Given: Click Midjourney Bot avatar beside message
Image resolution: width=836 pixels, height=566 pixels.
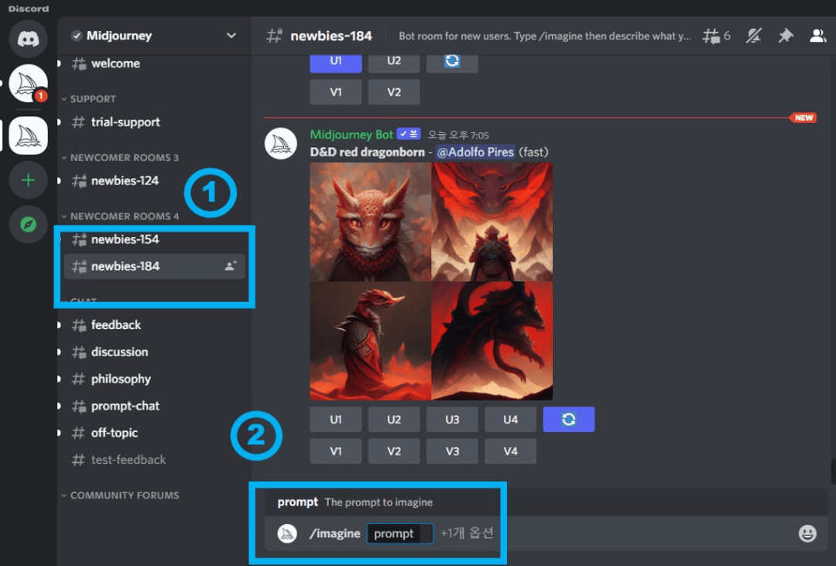Looking at the screenshot, I should [x=281, y=143].
